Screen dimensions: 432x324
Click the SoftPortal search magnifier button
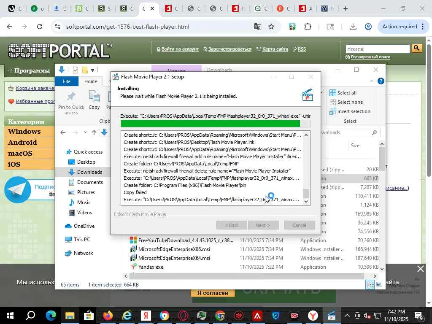417,49
